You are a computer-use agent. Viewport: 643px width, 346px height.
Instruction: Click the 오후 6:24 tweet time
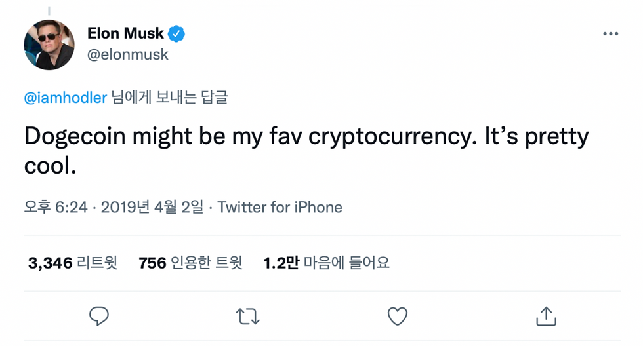coord(56,208)
